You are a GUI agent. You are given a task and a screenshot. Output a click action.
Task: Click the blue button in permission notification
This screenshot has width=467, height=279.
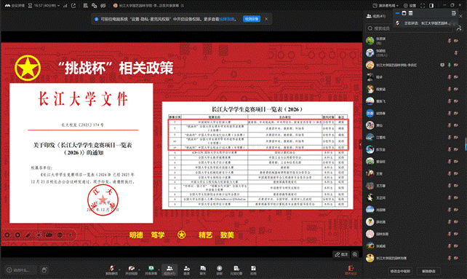pos(252,19)
